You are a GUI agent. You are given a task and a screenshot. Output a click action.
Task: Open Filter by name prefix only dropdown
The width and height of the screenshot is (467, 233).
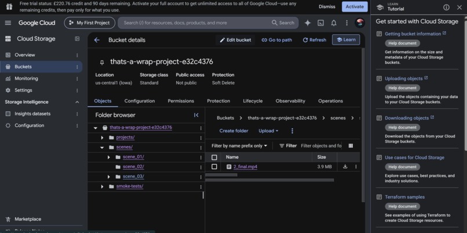239,145
